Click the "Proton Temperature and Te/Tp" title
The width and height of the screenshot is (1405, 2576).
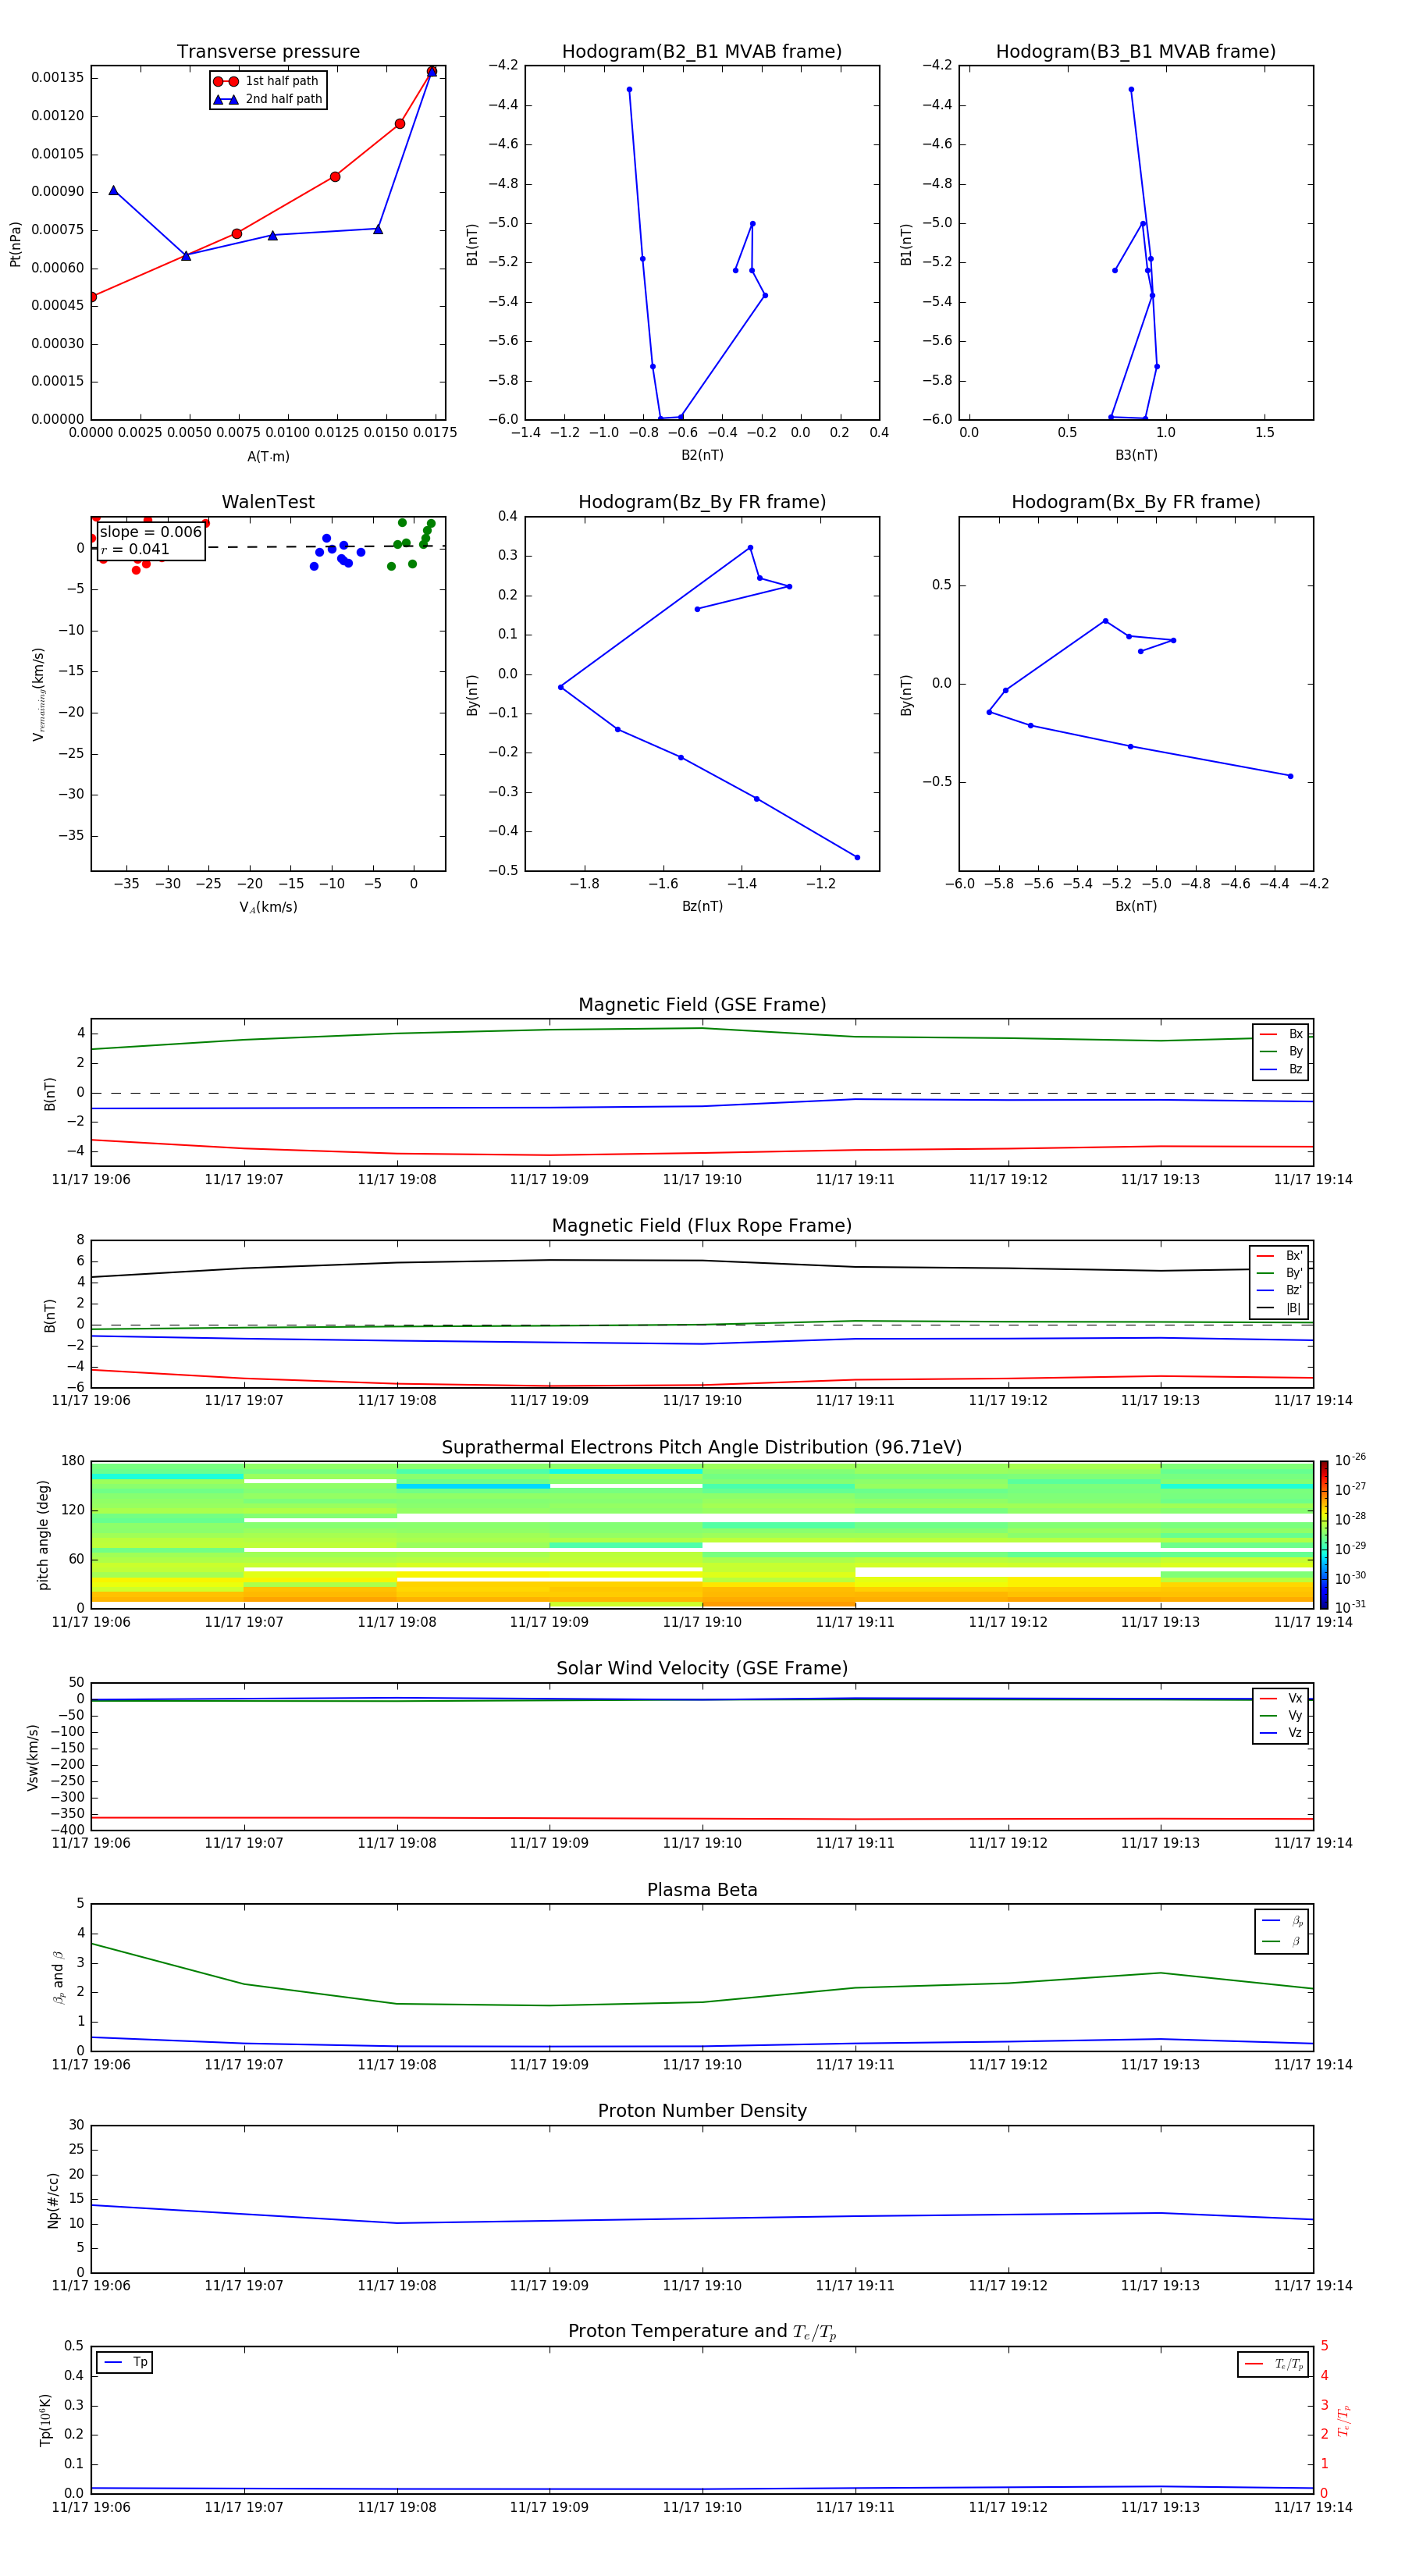point(702,2332)
